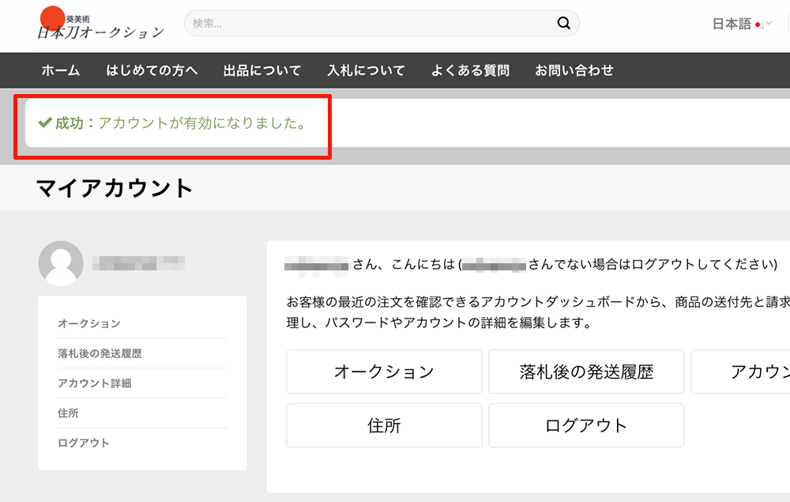Click the 日本刀オークション site logo
The width and height of the screenshot is (790, 502).
100,25
